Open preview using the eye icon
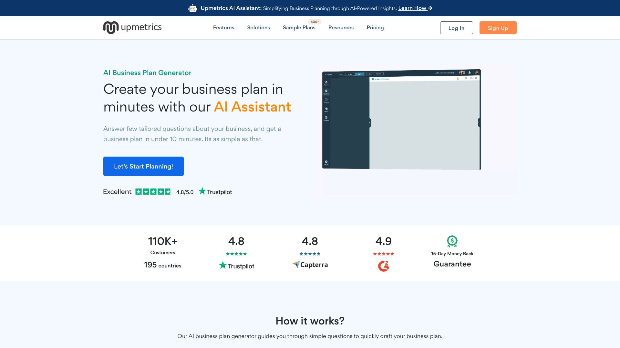Viewport: 620px width, 348px height. tap(466, 78)
